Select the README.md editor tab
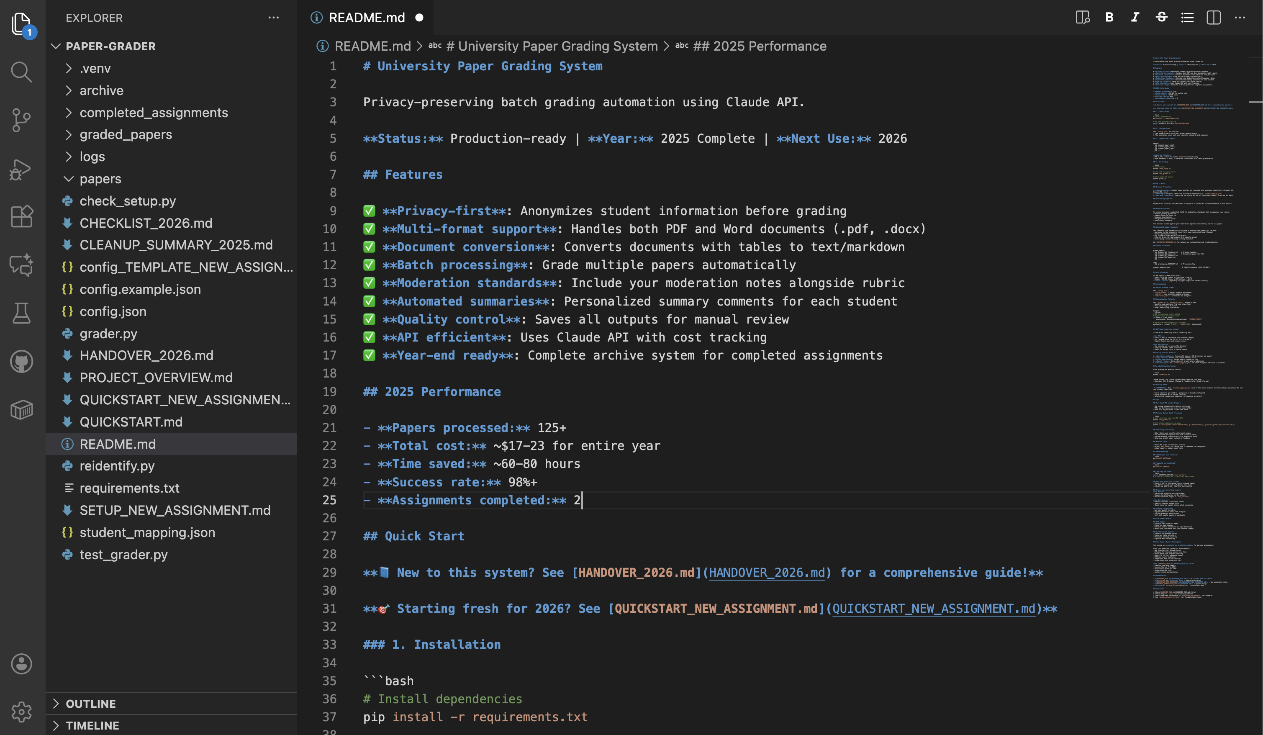This screenshot has width=1263, height=735. [366, 18]
